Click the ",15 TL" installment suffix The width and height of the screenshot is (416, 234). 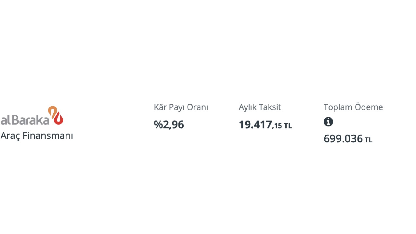click(282, 126)
